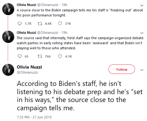Open the first tweet's Olivia Nuzzi name link
147x121 pixels.
click(x=26, y=5)
